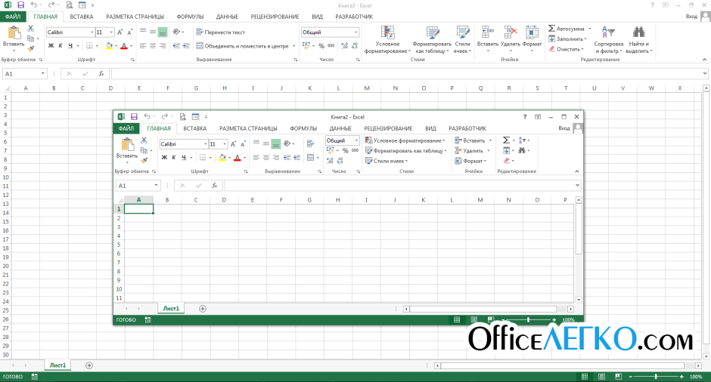Open Найти и выделить in Книга3 window
The image size is (711, 382).
pos(639,40)
